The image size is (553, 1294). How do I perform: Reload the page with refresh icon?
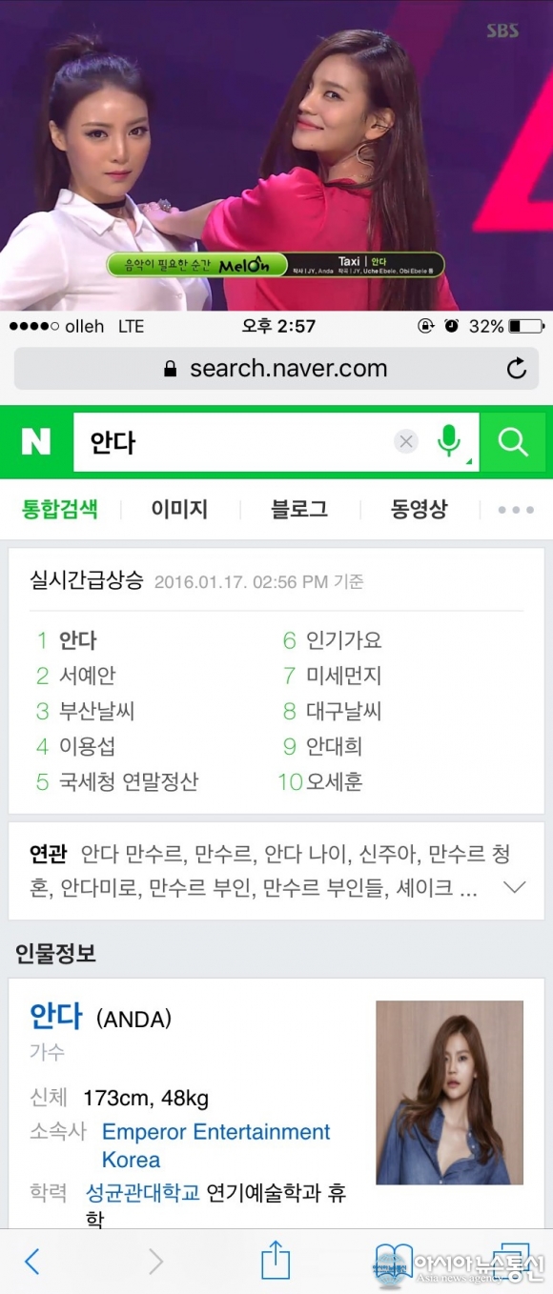(517, 369)
